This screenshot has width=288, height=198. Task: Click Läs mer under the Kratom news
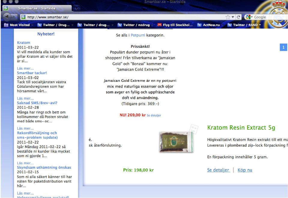[25, 68]
